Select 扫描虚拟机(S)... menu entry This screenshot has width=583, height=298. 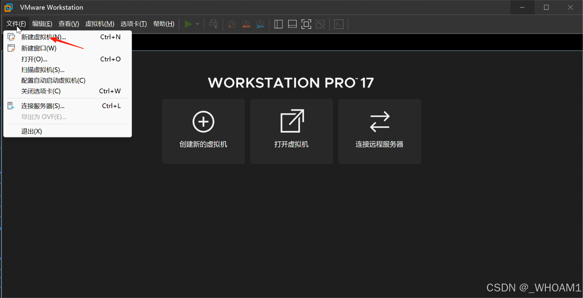pos(67,70)
